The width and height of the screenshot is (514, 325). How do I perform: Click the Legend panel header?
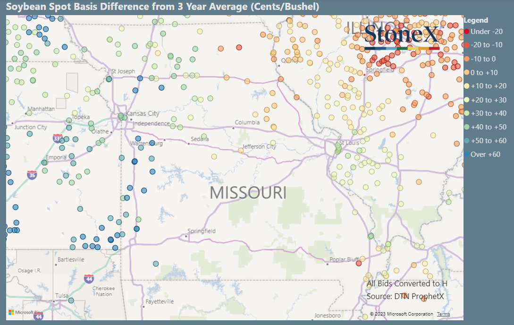pyautogui.click(x=475, y=20)
